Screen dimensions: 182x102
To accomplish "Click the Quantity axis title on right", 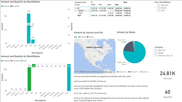I will pyautogui.click(x=71, y=26).
